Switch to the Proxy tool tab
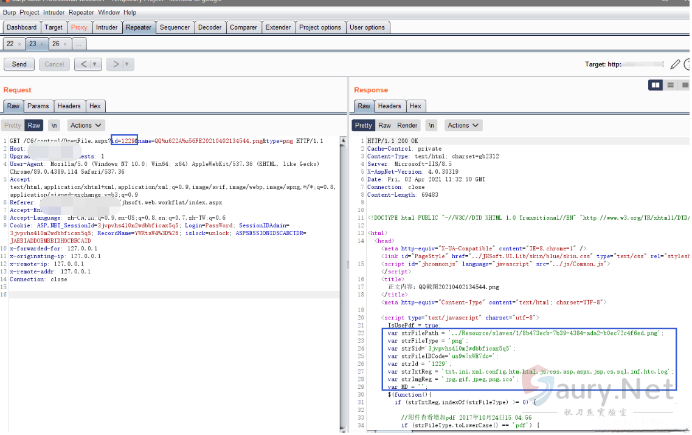This screenshot has width=692, height=435. point(79,27)
